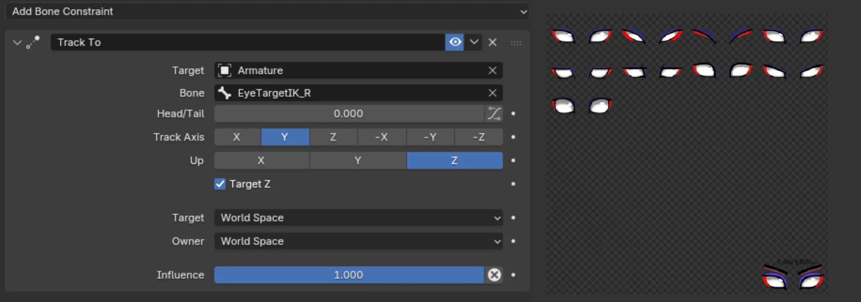Animate the Head/Tail property dot

[x=513, y=114]
